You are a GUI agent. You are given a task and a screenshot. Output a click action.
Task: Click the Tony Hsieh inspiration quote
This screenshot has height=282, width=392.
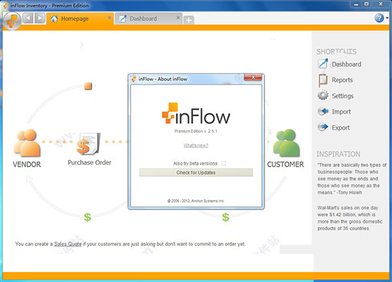[x=352, y=179]
